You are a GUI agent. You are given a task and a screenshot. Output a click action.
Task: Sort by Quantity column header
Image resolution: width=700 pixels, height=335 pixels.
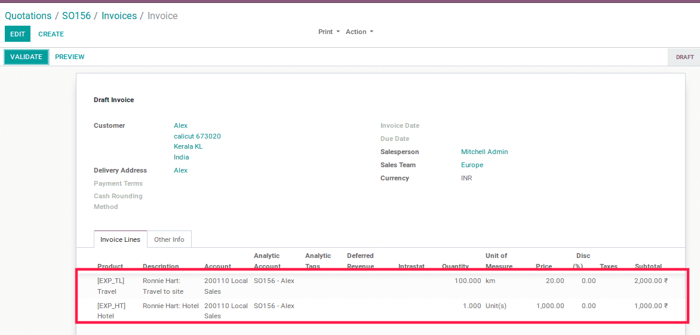[455, 266]
